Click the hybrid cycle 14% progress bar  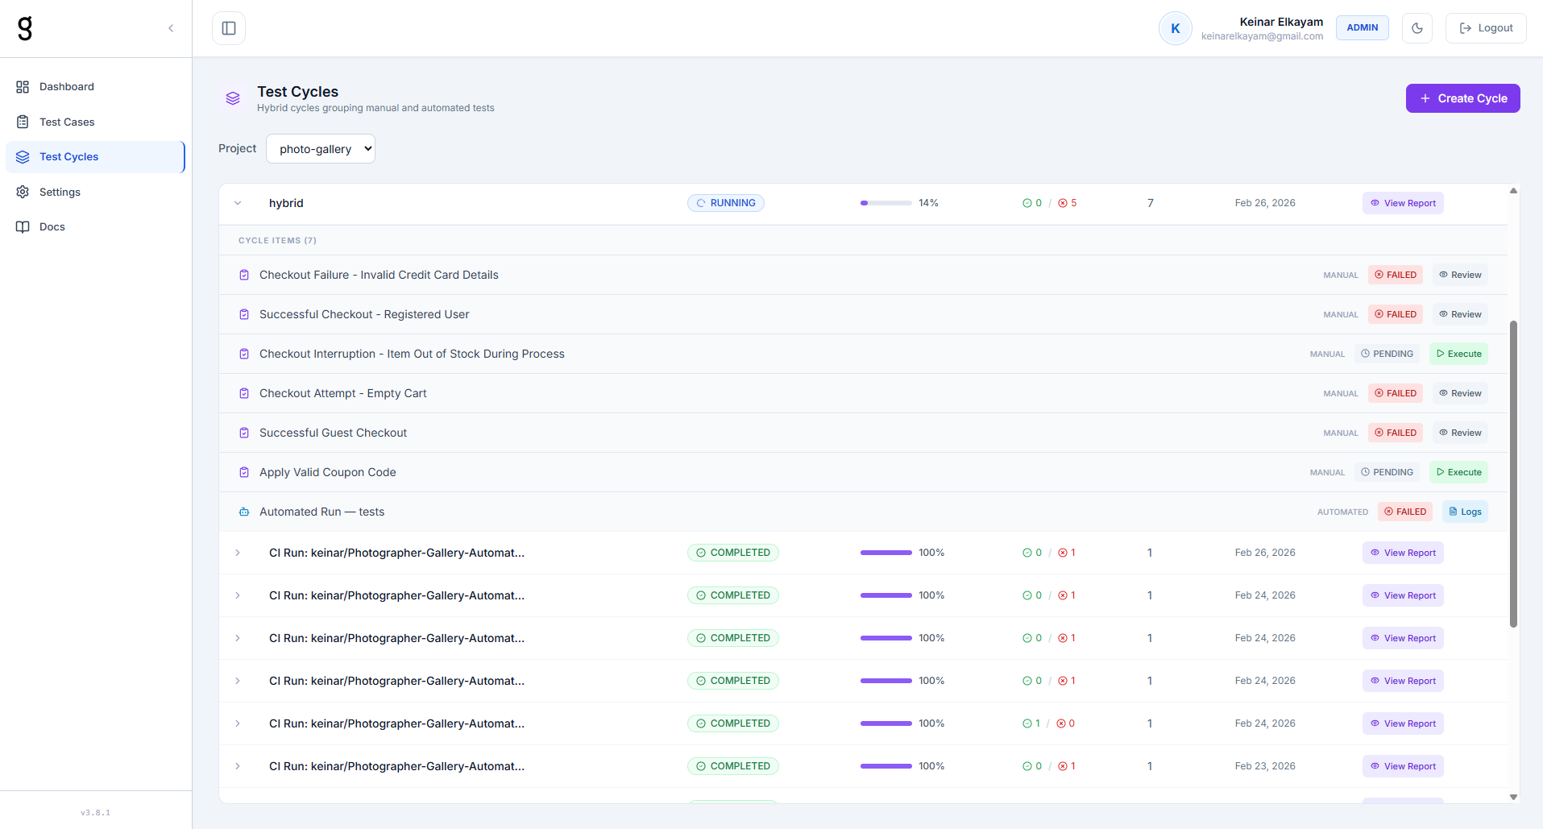[886, 203]
